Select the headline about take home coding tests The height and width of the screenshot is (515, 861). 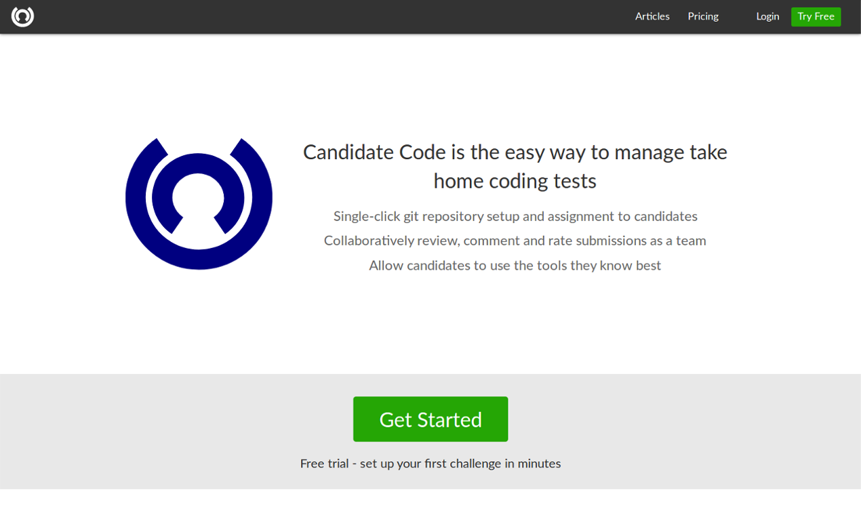515,166
